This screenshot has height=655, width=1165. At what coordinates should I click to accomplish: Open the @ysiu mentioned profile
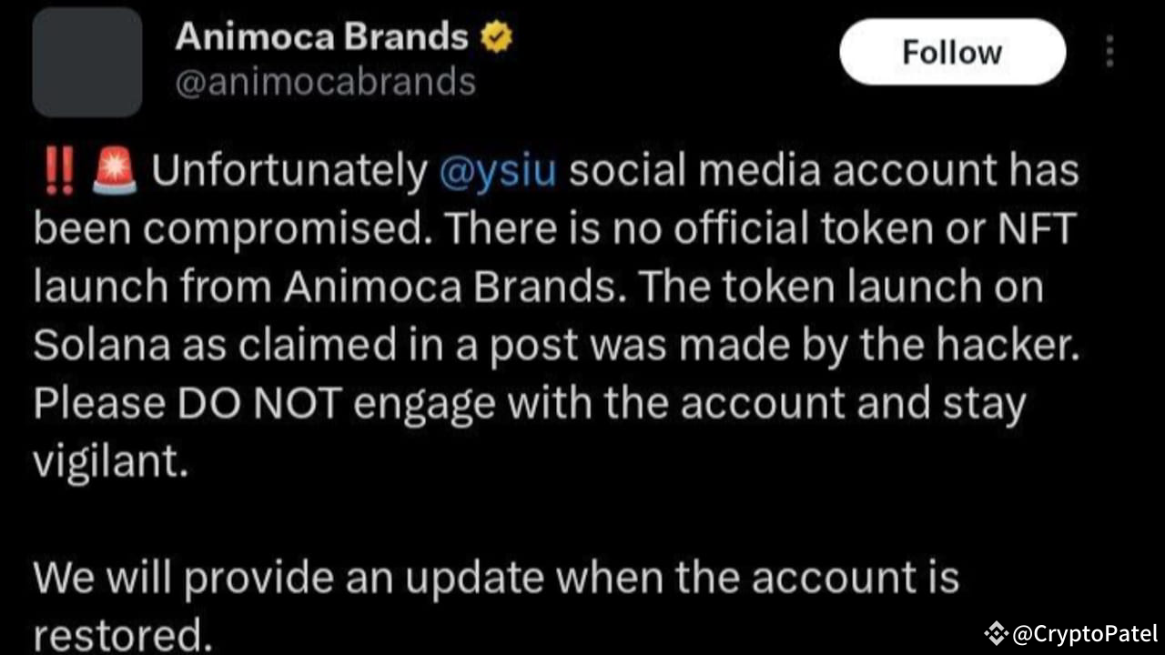[498, 169]
